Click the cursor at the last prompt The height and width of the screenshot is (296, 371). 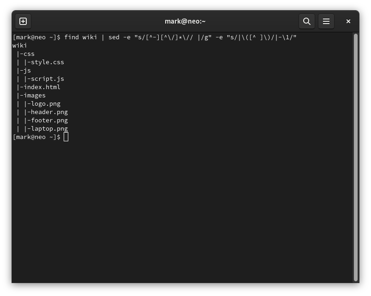(66, 137)
